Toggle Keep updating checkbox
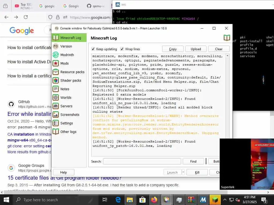The image size is (274, 205). [93, 49]
